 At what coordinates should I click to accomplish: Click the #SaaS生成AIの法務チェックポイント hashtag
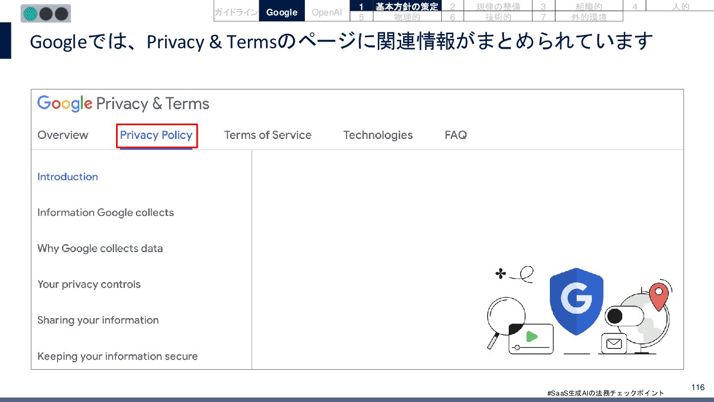tap(605, 393)
